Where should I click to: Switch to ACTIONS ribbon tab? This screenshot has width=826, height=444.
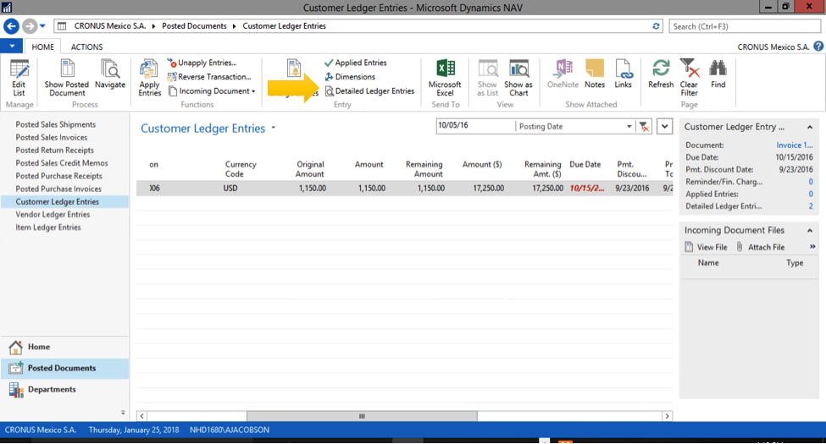point(87,47)
